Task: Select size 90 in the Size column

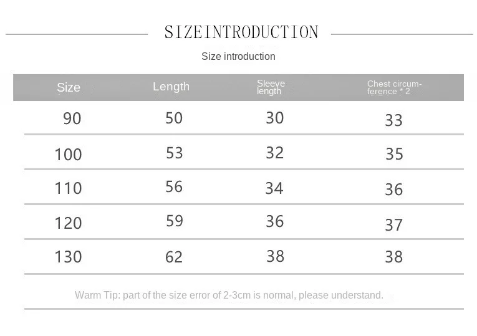Action: pos(72,118)
